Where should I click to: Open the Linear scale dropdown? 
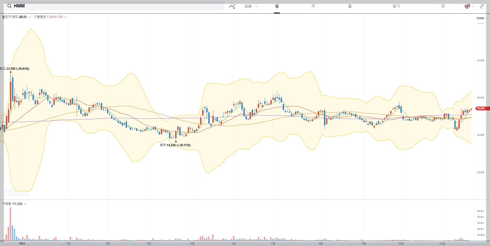482,18
